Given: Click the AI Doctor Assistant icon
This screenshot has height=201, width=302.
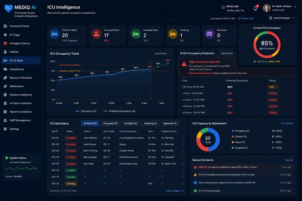Looking at the screenshot, I should tap(5, 103).
